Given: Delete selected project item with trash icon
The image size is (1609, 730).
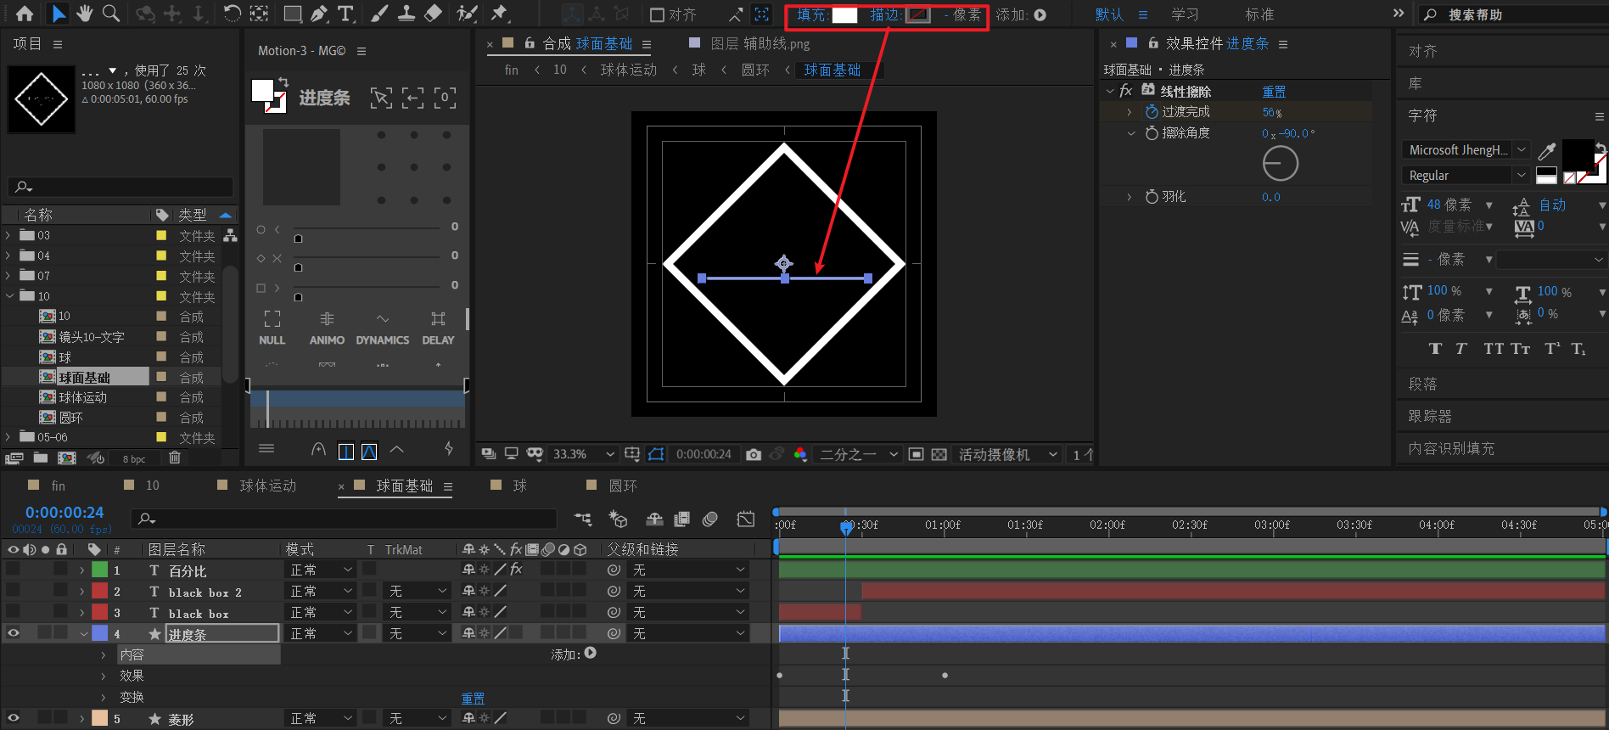Looking at the screenshot, I should 175,458.
